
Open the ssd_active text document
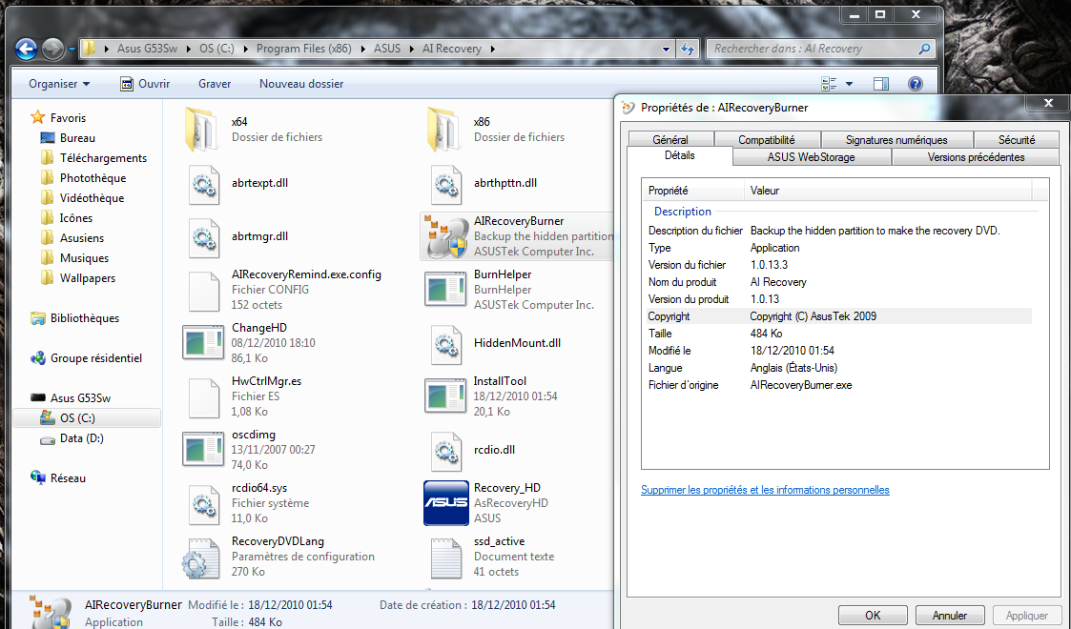[445, 556]
